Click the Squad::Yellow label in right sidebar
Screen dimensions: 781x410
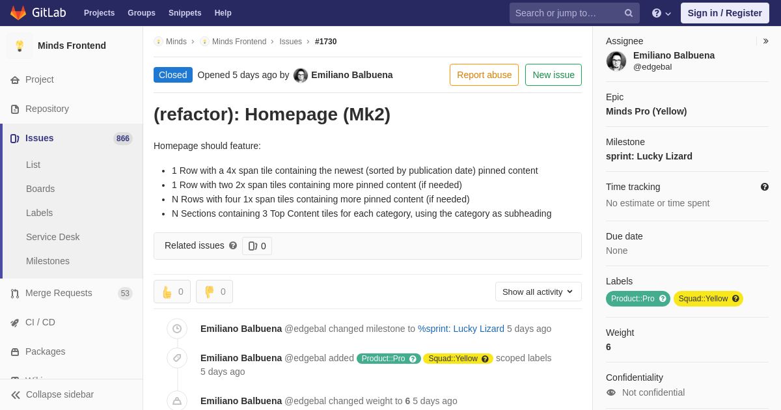point(708,299)
